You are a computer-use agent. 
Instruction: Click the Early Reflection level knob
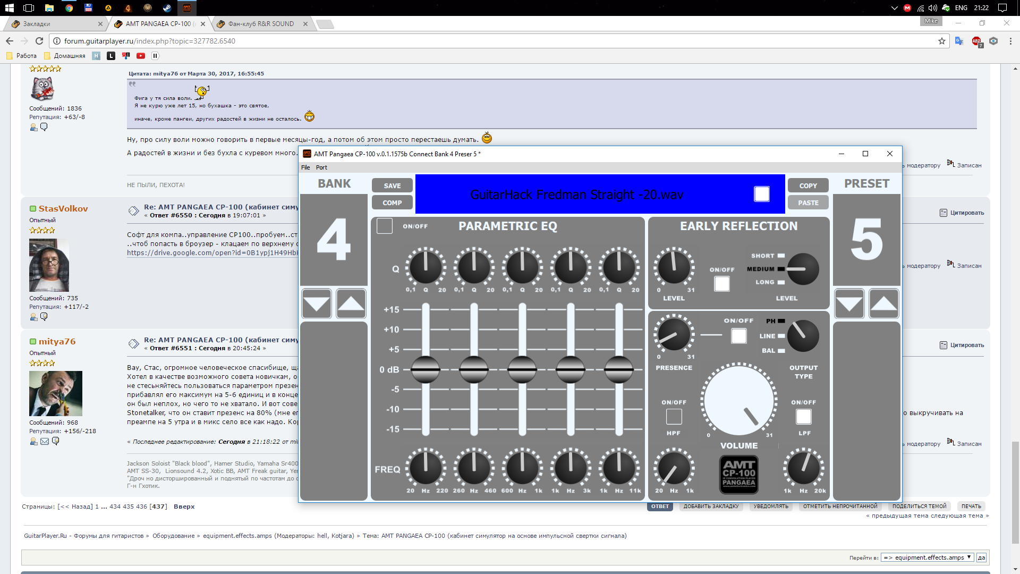(674, 267)
